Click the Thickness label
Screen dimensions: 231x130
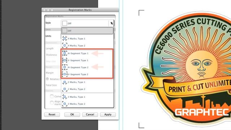tap(51, 55)
